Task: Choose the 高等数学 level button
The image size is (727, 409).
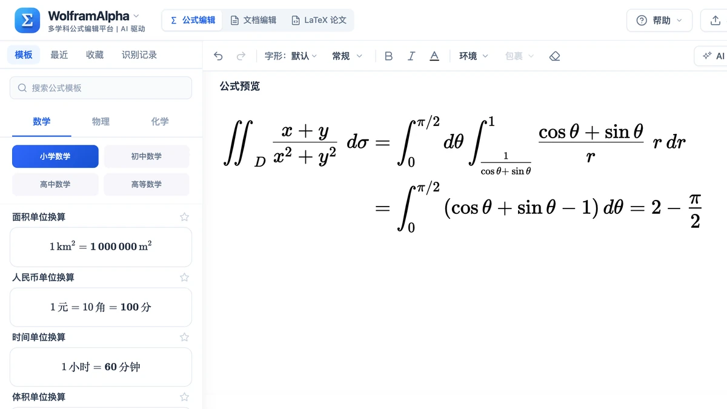Action: [147, 184]
